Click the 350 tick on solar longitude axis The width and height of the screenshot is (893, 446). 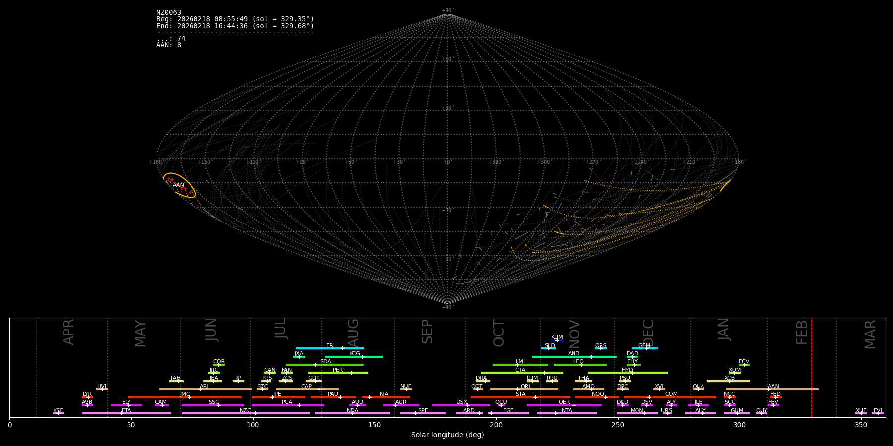(861, 425)
